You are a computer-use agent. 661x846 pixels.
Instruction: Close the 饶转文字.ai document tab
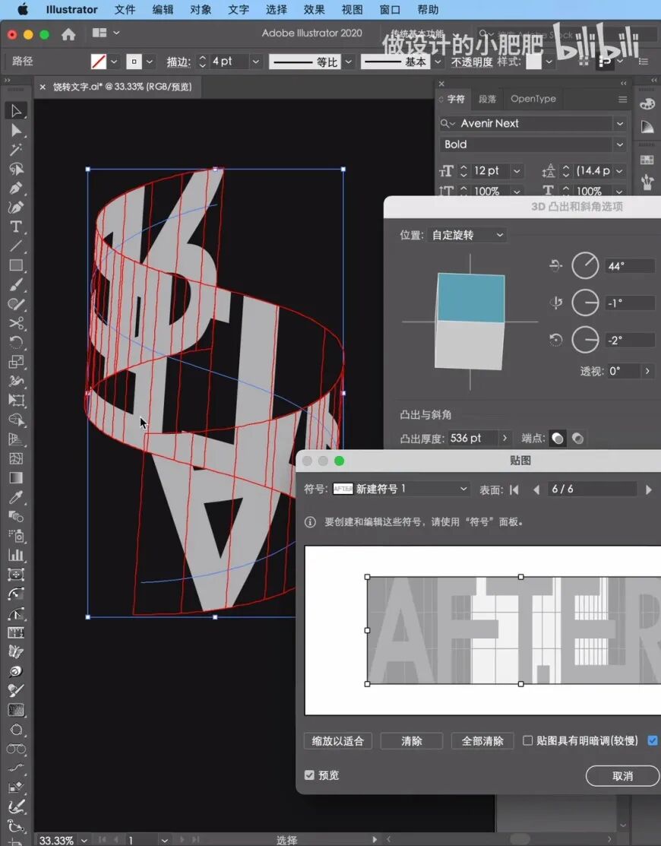pyautogui.click(x=43, y=87)
